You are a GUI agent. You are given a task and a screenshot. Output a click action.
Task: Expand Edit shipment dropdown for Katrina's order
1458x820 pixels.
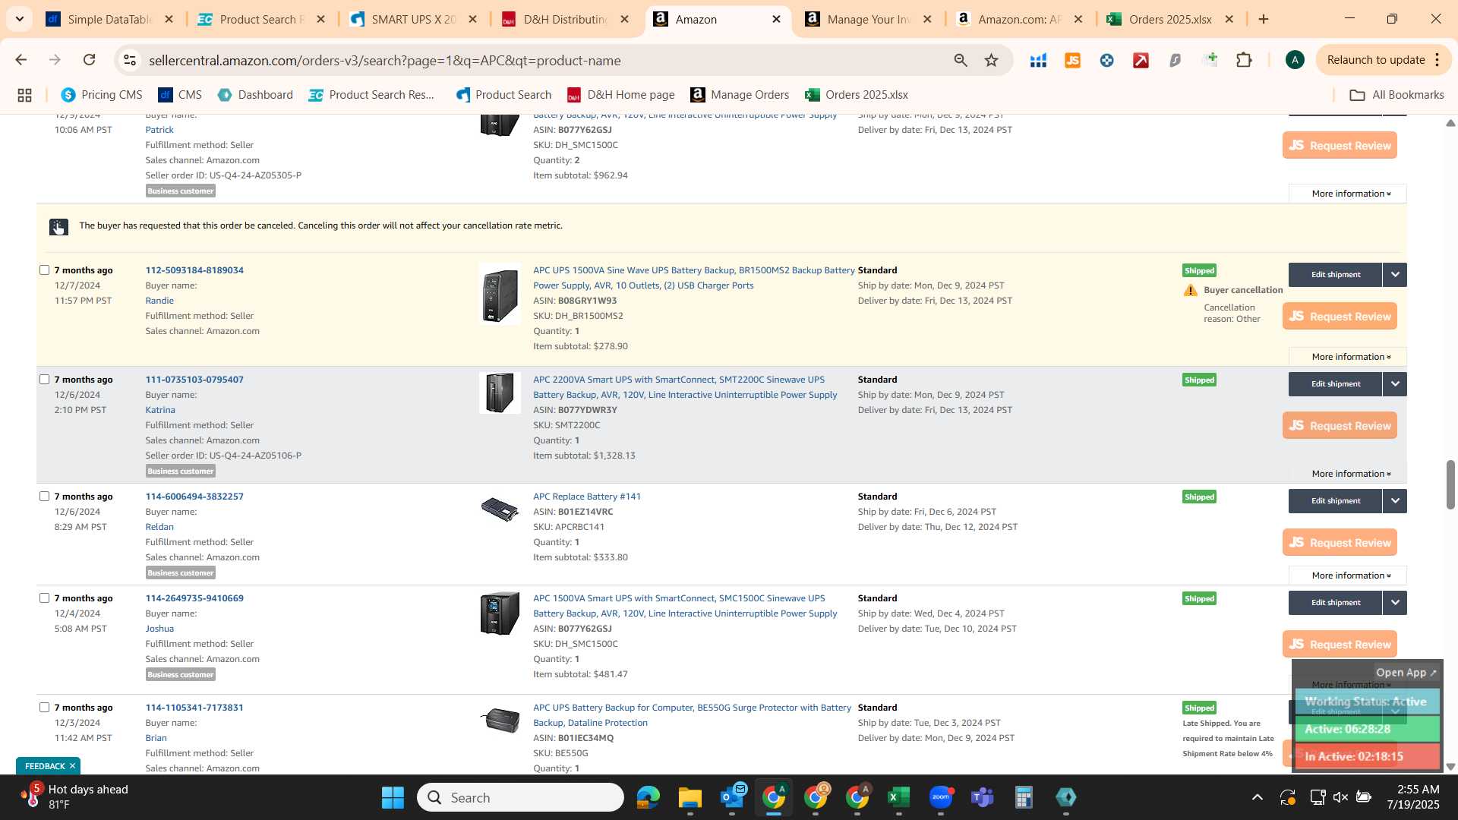[1395, 384]
